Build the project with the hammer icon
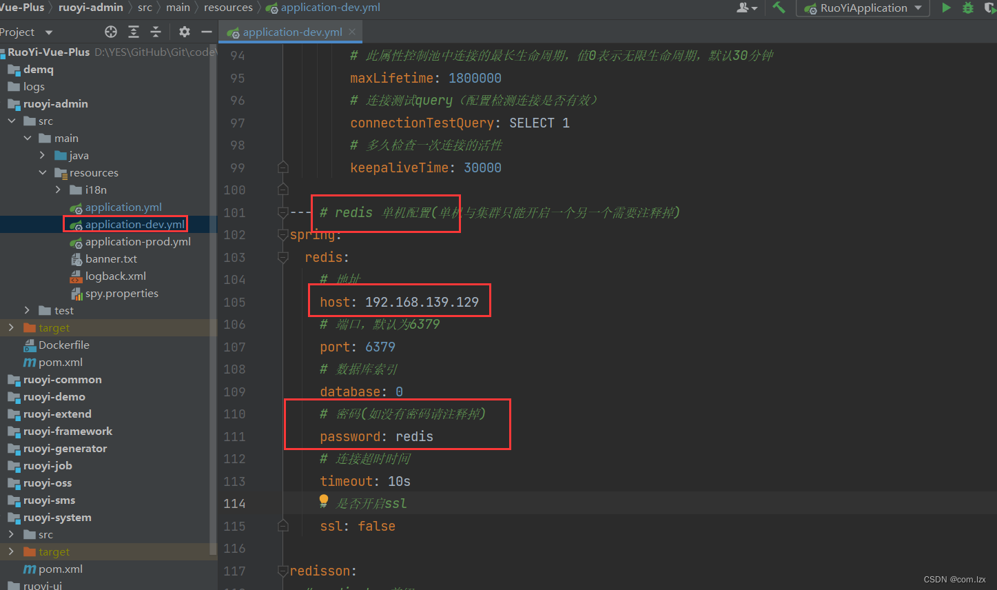This screenshot has width=997, height=590. (779, 8)
